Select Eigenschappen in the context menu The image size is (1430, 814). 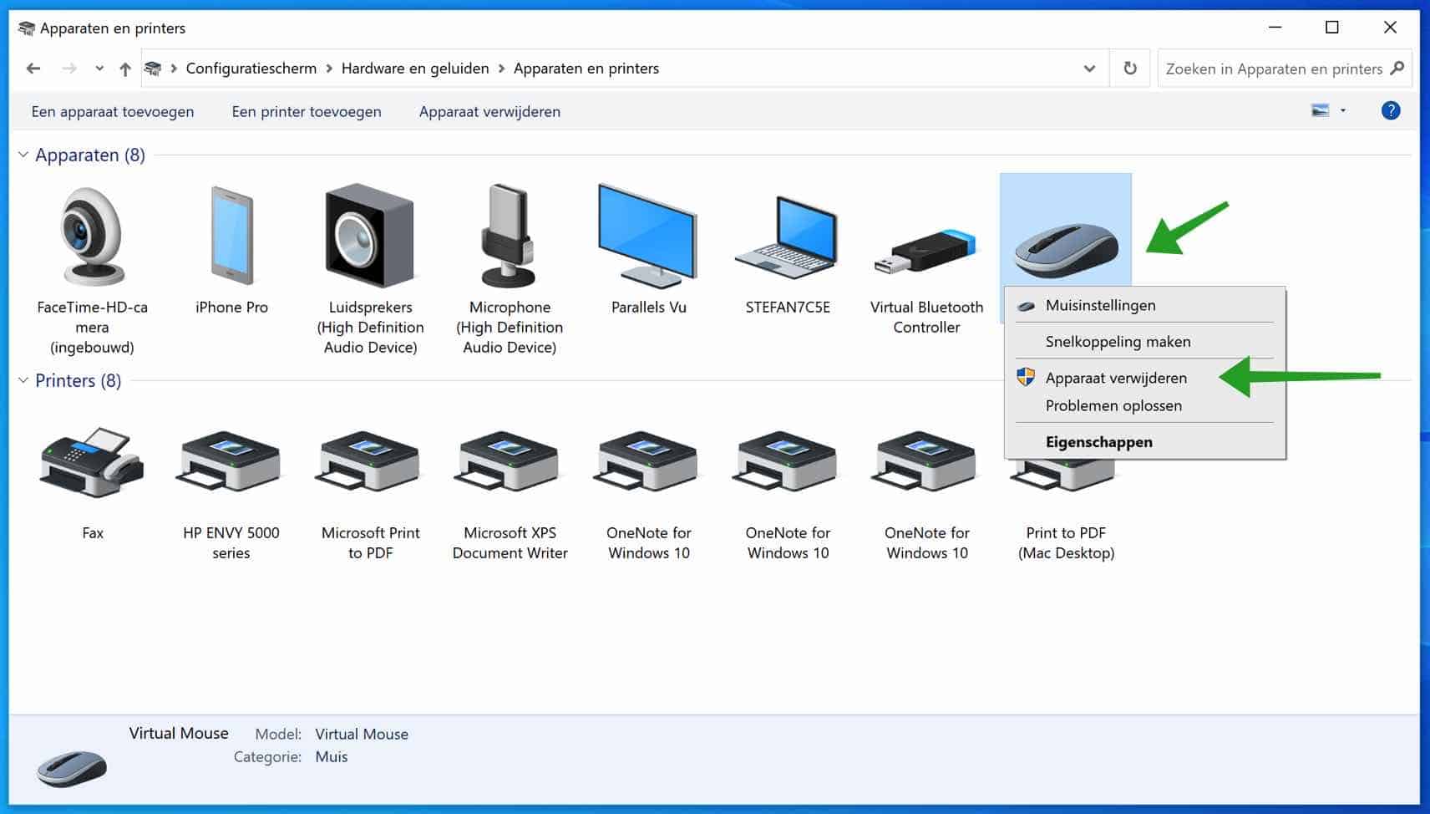click(x=1098, y=442)
